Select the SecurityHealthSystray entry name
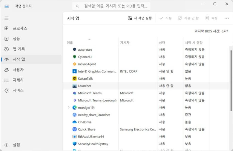 93,144
